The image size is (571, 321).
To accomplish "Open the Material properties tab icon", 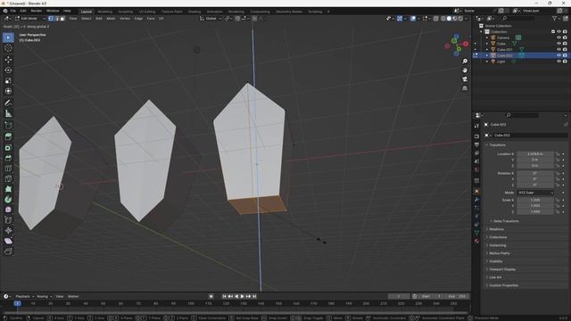I will point(476,241).
